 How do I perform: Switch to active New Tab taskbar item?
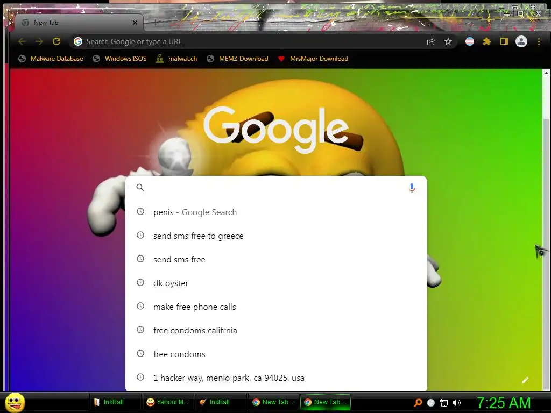click(x=326, y=402)
